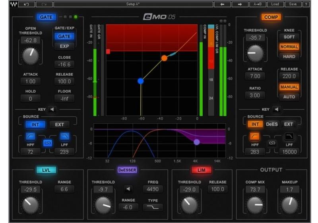The image size is (318, 223).
Task: Open the DeEsser TYPE filter selector
Action: tap(153, 207)
